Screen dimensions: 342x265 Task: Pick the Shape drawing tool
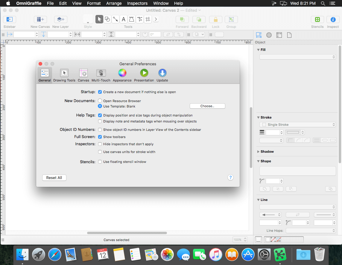point(107,19)
